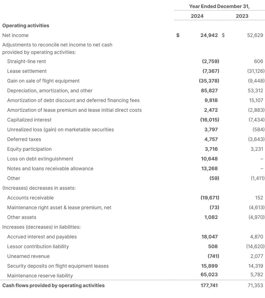This screenshot has width=265, height=298.
Task: Click Cash flows provided by operating activities
Action: pos(53,285)
